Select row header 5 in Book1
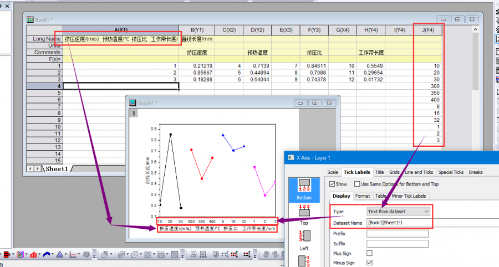The height and width of the screenshot is (267, 499). (x=44, y=93)
